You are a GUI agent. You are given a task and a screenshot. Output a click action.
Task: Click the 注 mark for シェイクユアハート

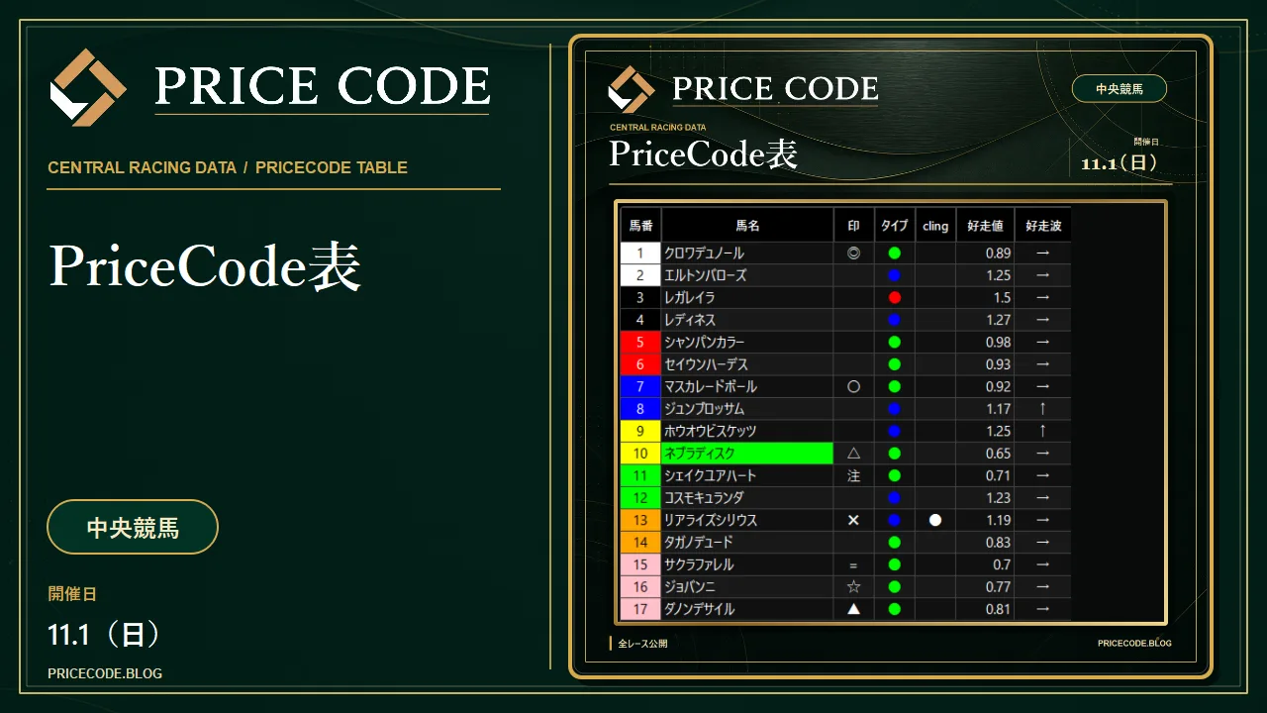[853, 475]
